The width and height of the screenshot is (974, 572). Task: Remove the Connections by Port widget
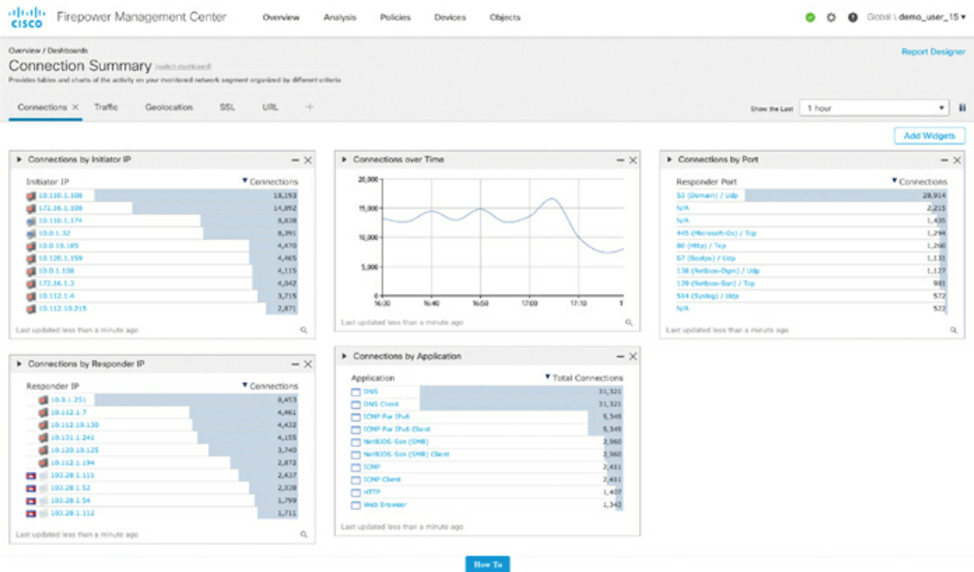point(957,160)
